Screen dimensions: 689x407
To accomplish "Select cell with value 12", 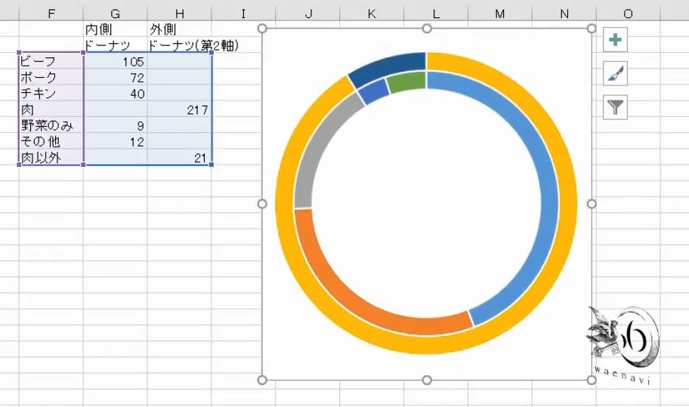I will tap(115, 142).
